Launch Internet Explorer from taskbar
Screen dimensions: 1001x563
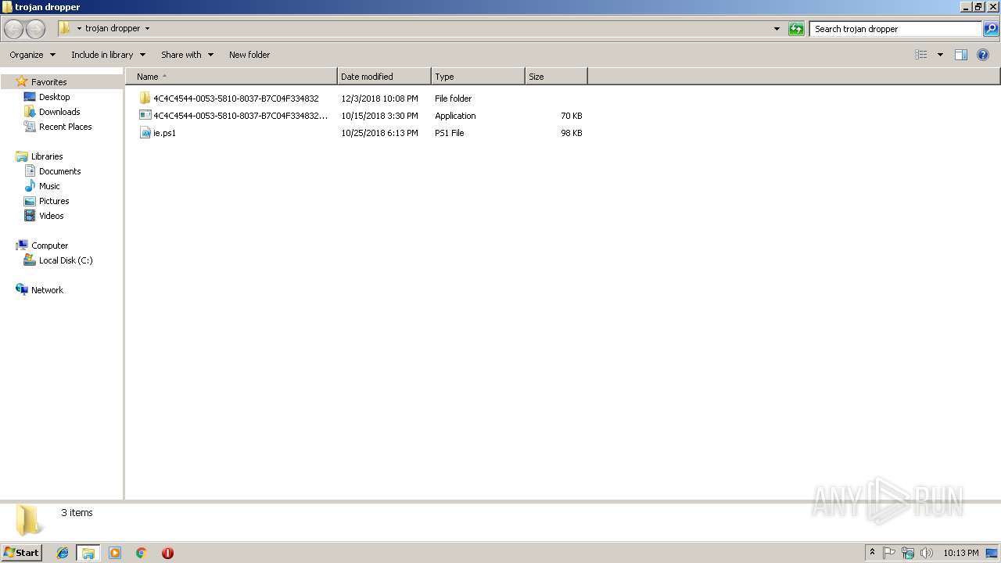63,553
